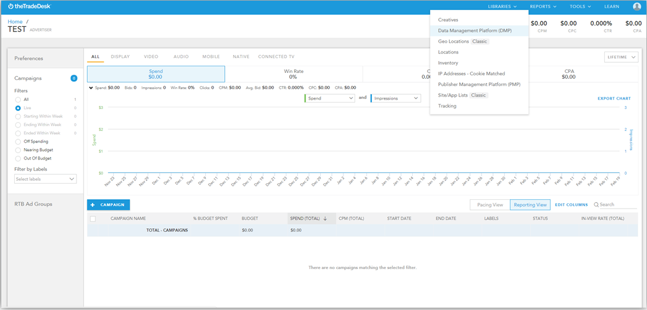Sort by START DATE column header

pos(399,219)
